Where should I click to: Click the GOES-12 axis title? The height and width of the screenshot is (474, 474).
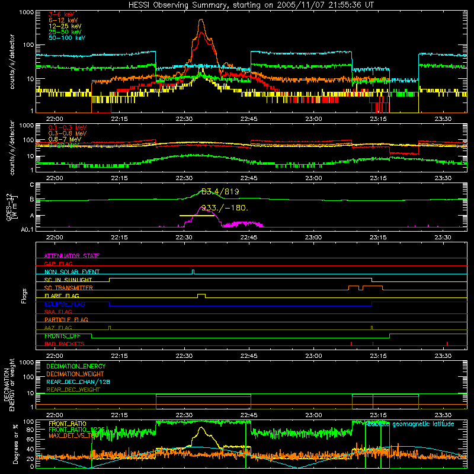(x=12, y=207)
